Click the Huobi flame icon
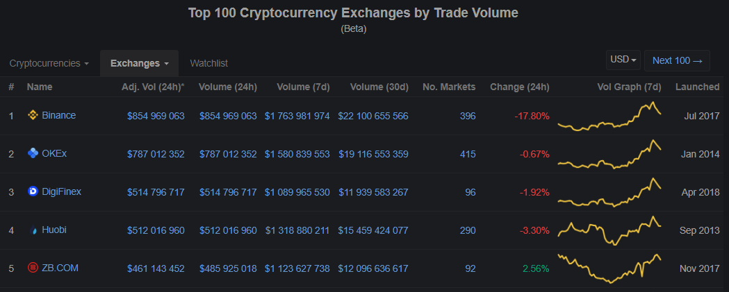 pos(33,230)
